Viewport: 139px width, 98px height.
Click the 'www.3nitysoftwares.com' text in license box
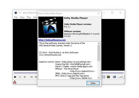[50, 55]
